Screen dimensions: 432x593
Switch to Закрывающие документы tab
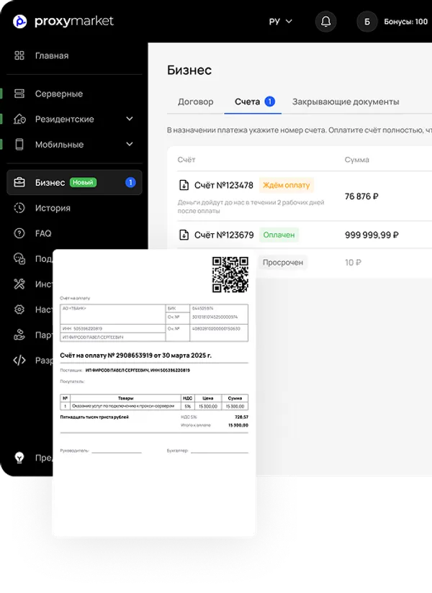click(x=346, y=101)
